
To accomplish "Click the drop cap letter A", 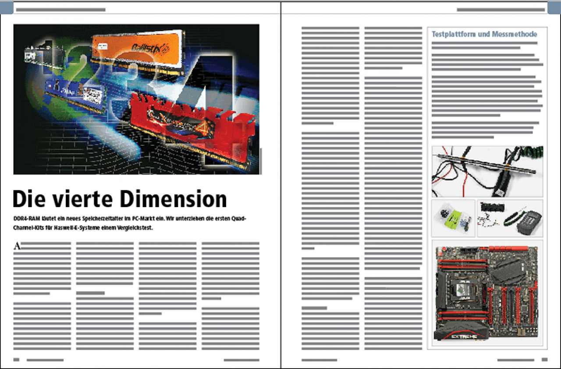I will (17, 246).
